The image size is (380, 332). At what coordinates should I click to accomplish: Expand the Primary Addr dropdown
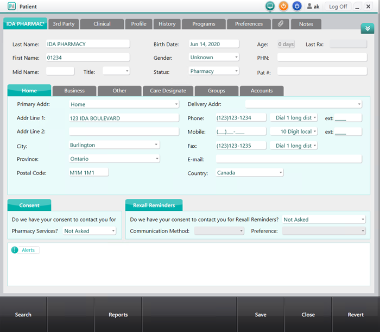124,104
